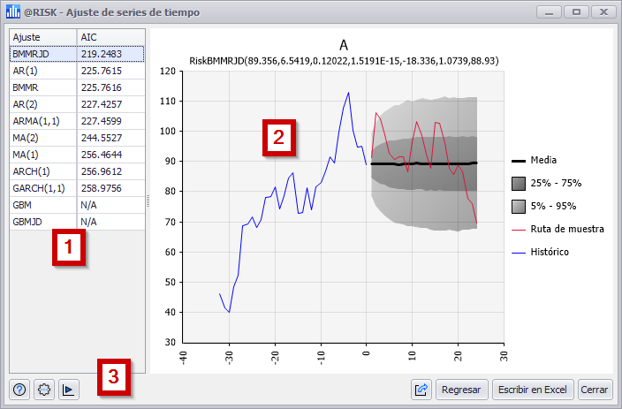Viewport: 622px width, 409px height.
Task: Click the export chart icon
Action: point(421,390)
